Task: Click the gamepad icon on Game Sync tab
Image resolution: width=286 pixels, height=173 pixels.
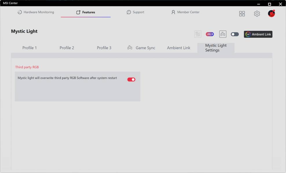Action: coord(130,48)
